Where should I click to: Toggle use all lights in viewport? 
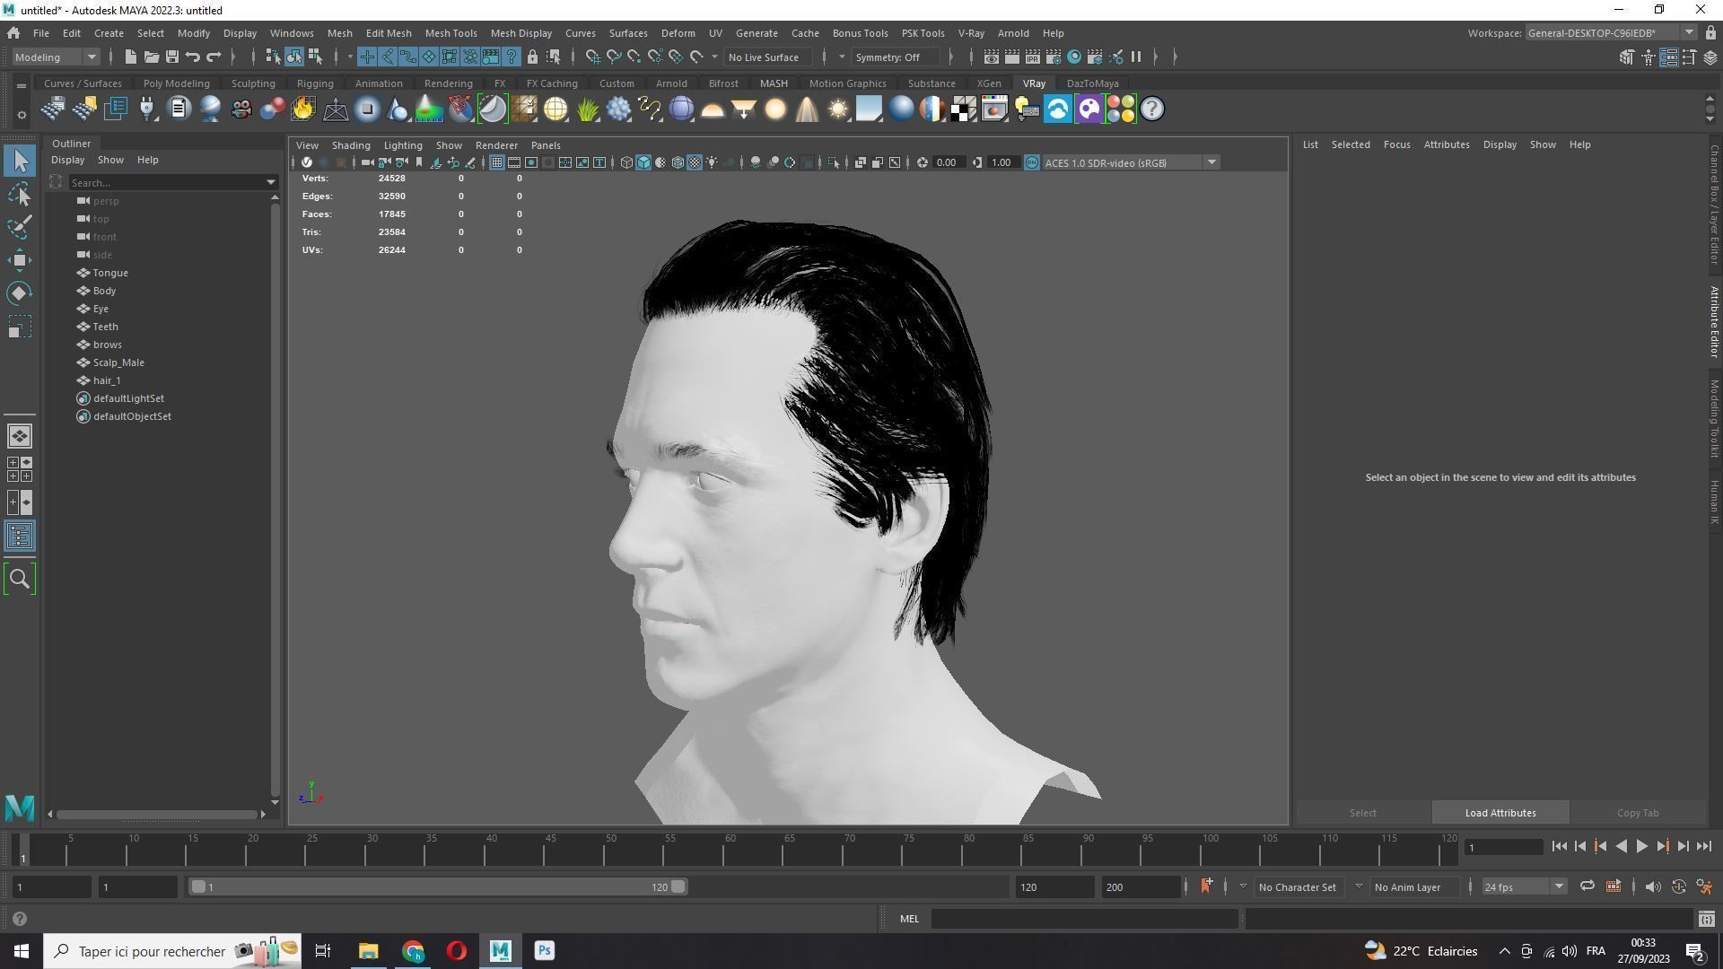[712, 162]
